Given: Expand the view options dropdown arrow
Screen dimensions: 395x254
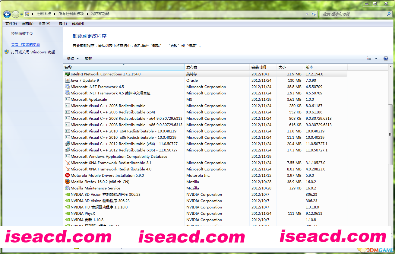Looking at the screenshot, I should coord(376,59).
